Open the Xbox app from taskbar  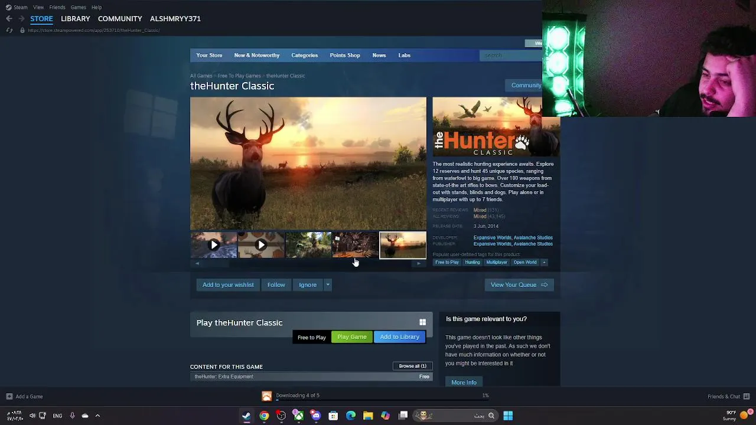pyautogui.click(x=299, y=416)
